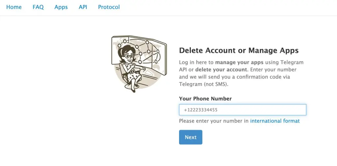The height and width of the screenshot is (166, 337).
Task: Open the Apps navigation link
Action: [x=61, y=7]
